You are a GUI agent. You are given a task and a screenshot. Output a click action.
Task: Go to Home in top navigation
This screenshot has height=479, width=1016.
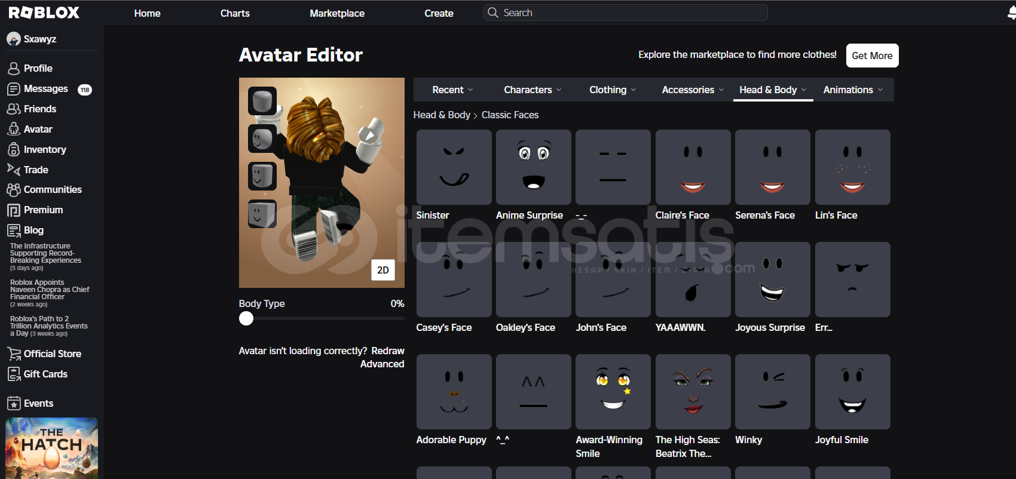(x=147, y=13)
